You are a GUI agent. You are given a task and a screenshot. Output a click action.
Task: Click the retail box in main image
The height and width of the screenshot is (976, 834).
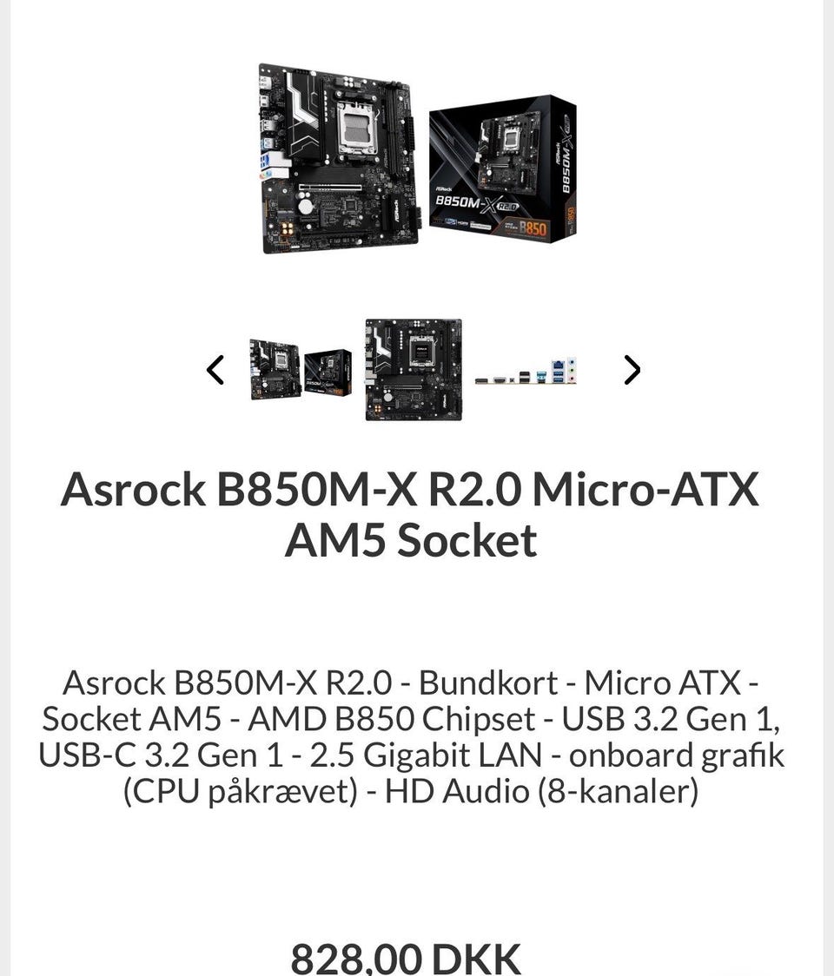503,168
